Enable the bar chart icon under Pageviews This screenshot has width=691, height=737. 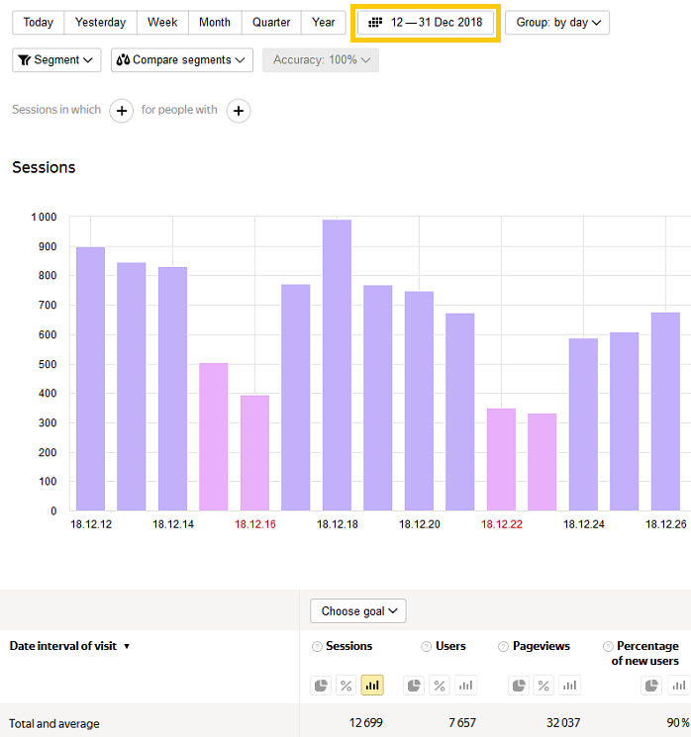click(x=570, y=686)
